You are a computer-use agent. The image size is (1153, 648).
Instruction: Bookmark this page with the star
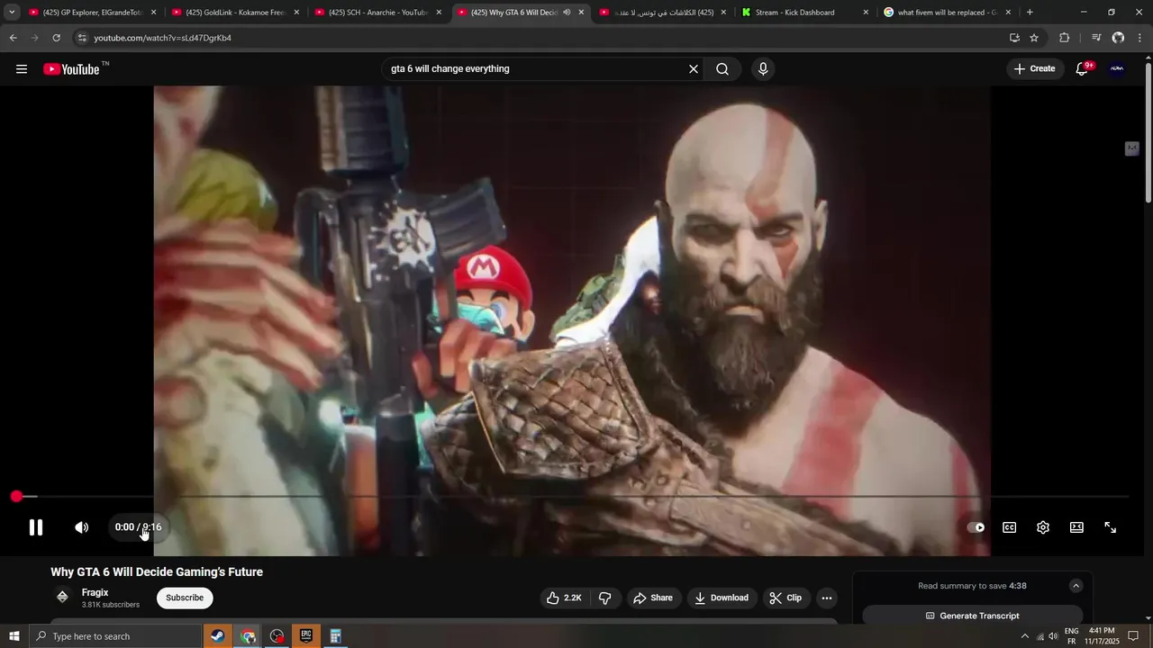click(x=1034, y=38)
